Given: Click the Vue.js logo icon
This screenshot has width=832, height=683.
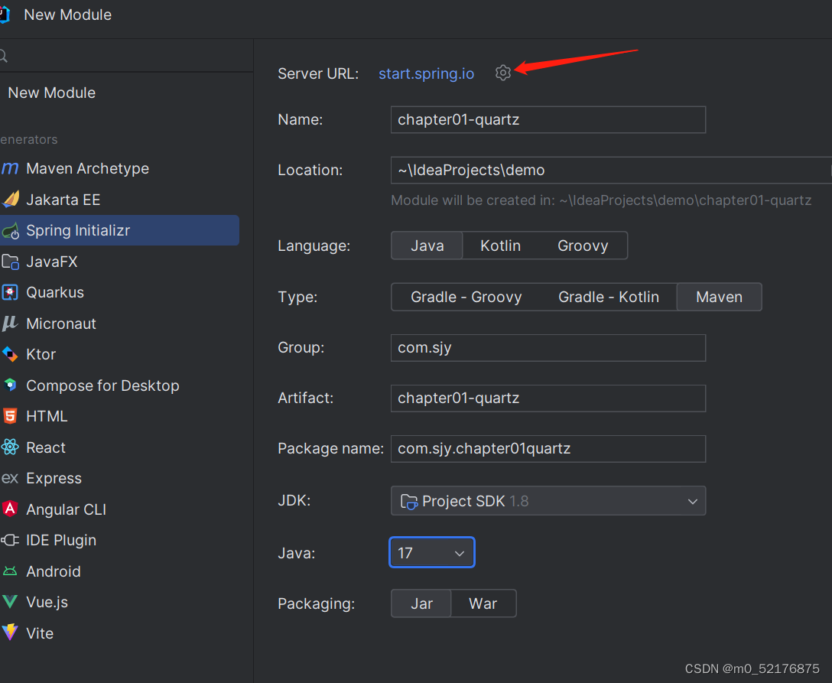Looking at the screenshot, I should tap(10, 602).
